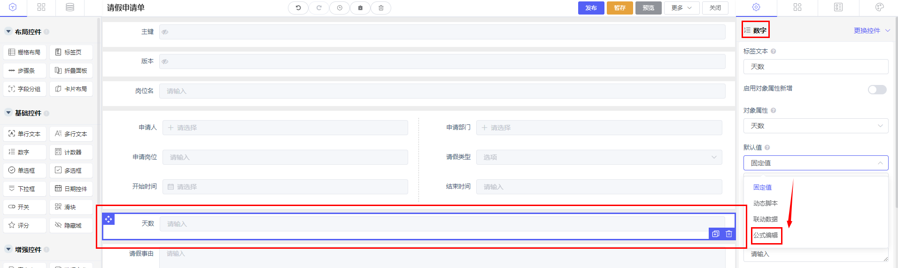
Task: Click the 标签文本 input containing 天数
Action: [815, 67]
